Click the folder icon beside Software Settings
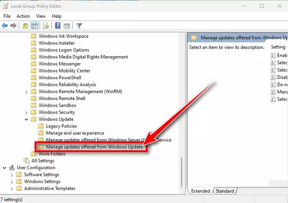 coord(19,174)
